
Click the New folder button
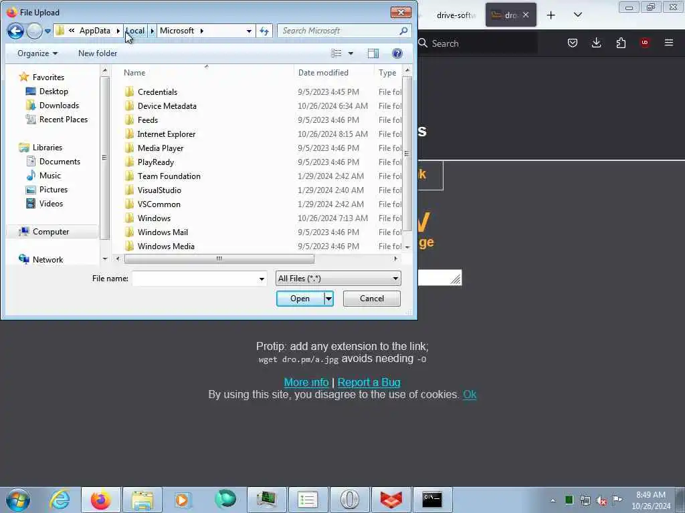click(x=98, y=53)
